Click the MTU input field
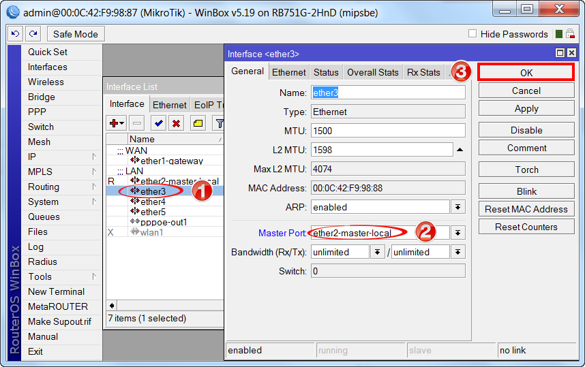 click(x=388, y=131)
